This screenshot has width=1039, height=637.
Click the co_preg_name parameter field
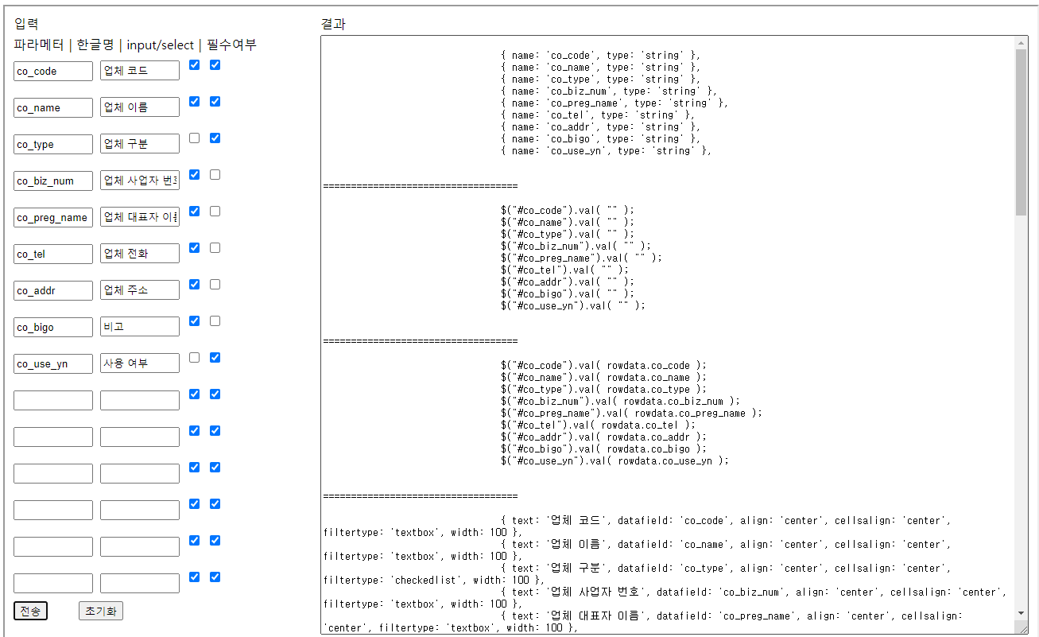coord(53,217)
